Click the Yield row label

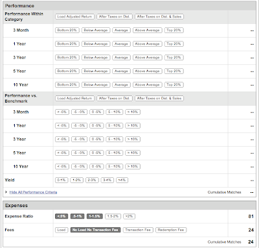(10, 180)
